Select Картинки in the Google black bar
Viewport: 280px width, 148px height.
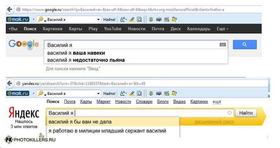tap(53, 29)
